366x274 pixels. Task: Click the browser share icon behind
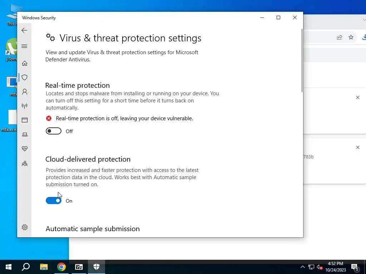click(340, 37)
